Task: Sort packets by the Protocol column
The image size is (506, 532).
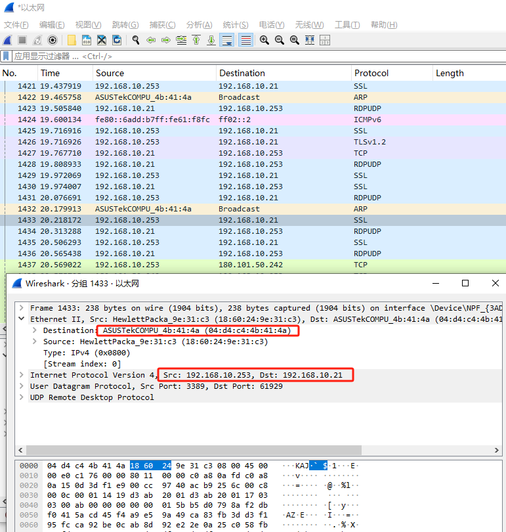Action: coord(392,74)
